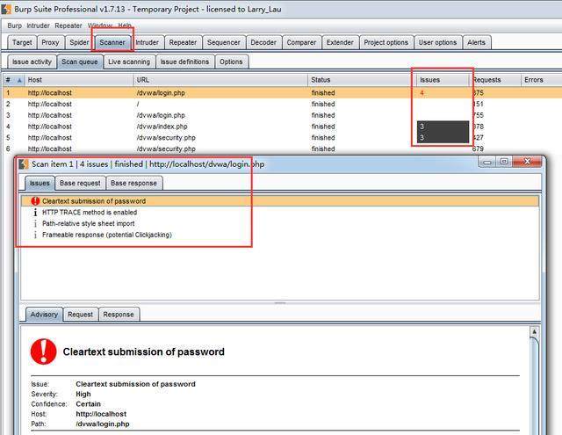Switch to the Decoder tab

point(263,42)
